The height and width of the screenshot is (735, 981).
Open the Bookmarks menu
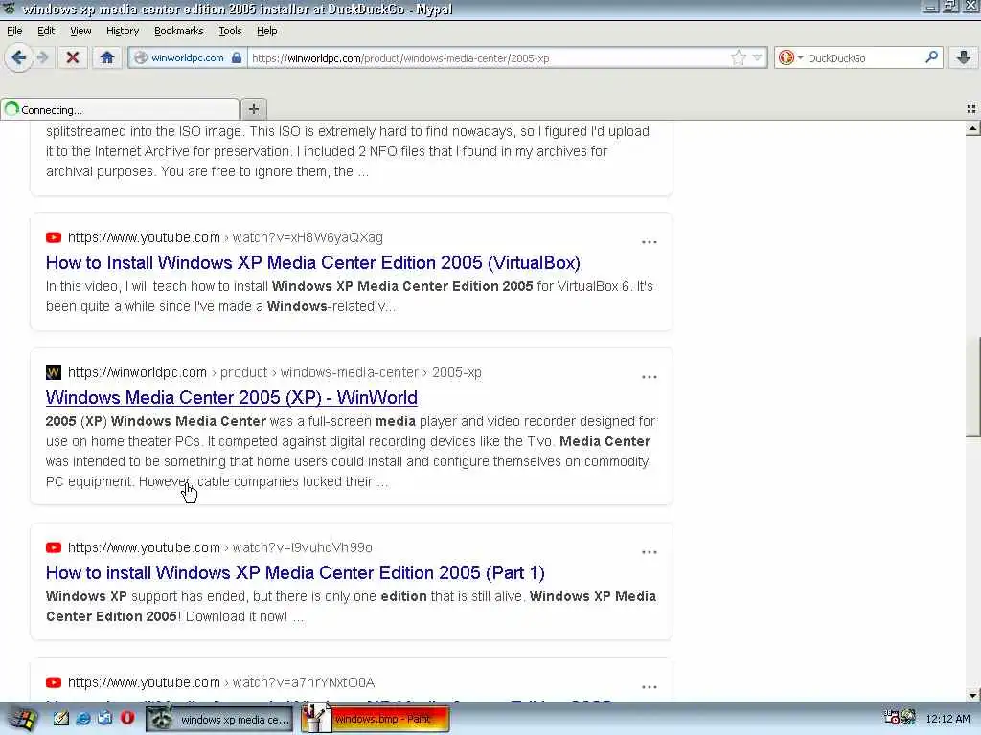pyautogui.click(x=178, y=31)
